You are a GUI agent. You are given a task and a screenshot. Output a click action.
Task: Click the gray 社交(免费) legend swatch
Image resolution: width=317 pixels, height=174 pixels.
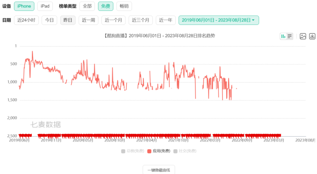[176, 151]
